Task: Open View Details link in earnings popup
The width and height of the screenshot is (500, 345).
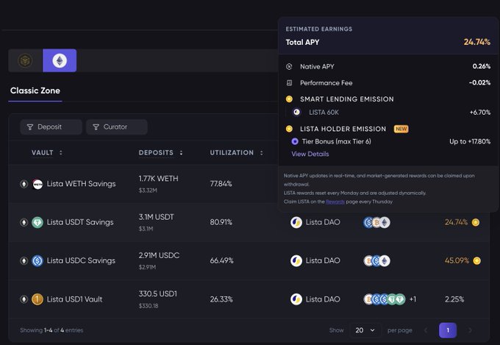Action: point(310,154)
